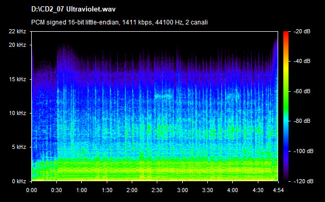Click the file title CD2_07 Ultraviolet.wav
325x202 pixels.
click(x=73, y=9)
